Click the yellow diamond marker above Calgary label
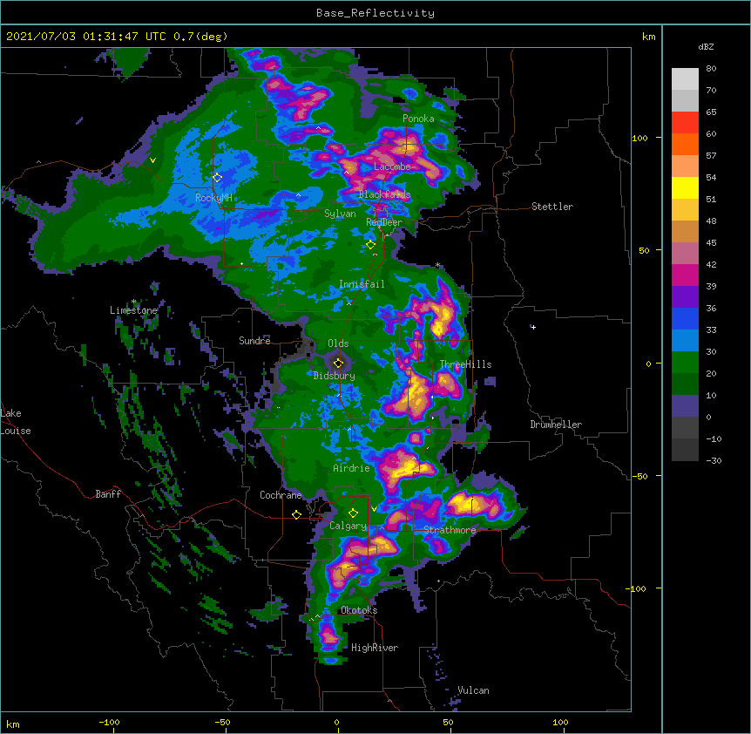This screenshot has width=751, height=734. (x=353, y=513)
